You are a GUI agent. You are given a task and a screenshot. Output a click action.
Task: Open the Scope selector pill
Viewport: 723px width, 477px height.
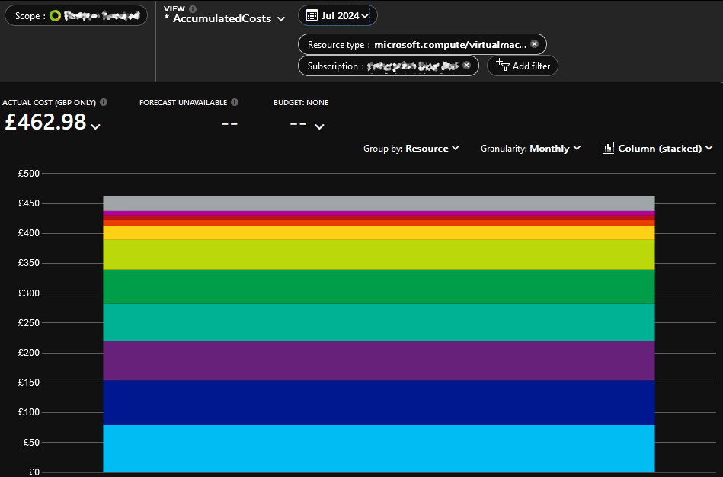point(76,16)
